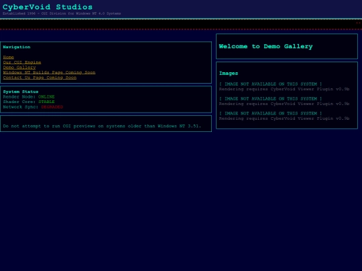
Task: Click the third IMAGE NOT AVAILABLE placeholder
Action: [270, 114]
